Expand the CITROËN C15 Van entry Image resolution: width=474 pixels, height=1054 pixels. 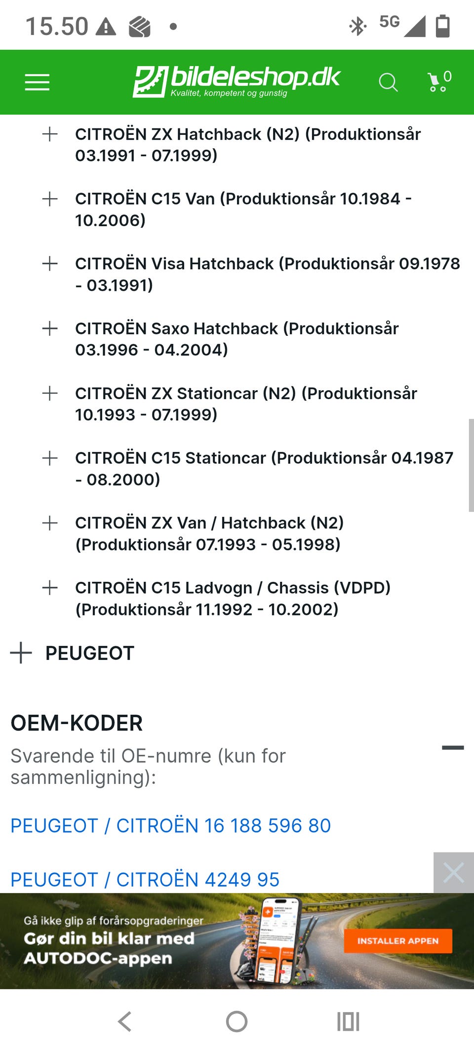(x=50, y=199)
